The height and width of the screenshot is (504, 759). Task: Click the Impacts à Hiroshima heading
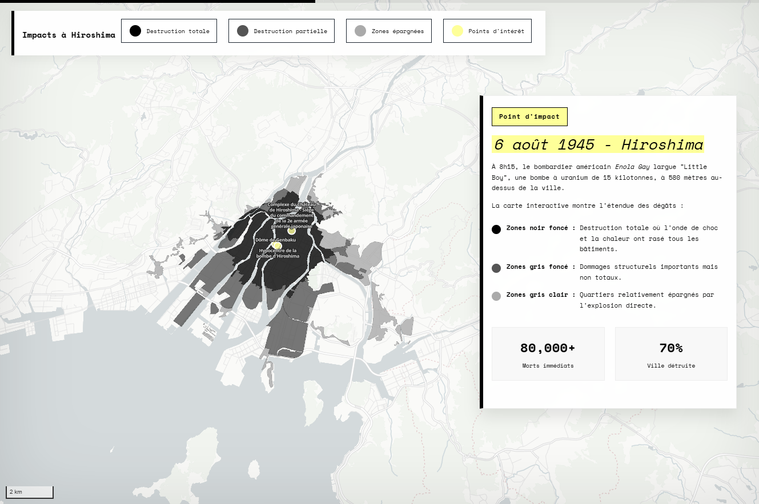pos(69,35)
